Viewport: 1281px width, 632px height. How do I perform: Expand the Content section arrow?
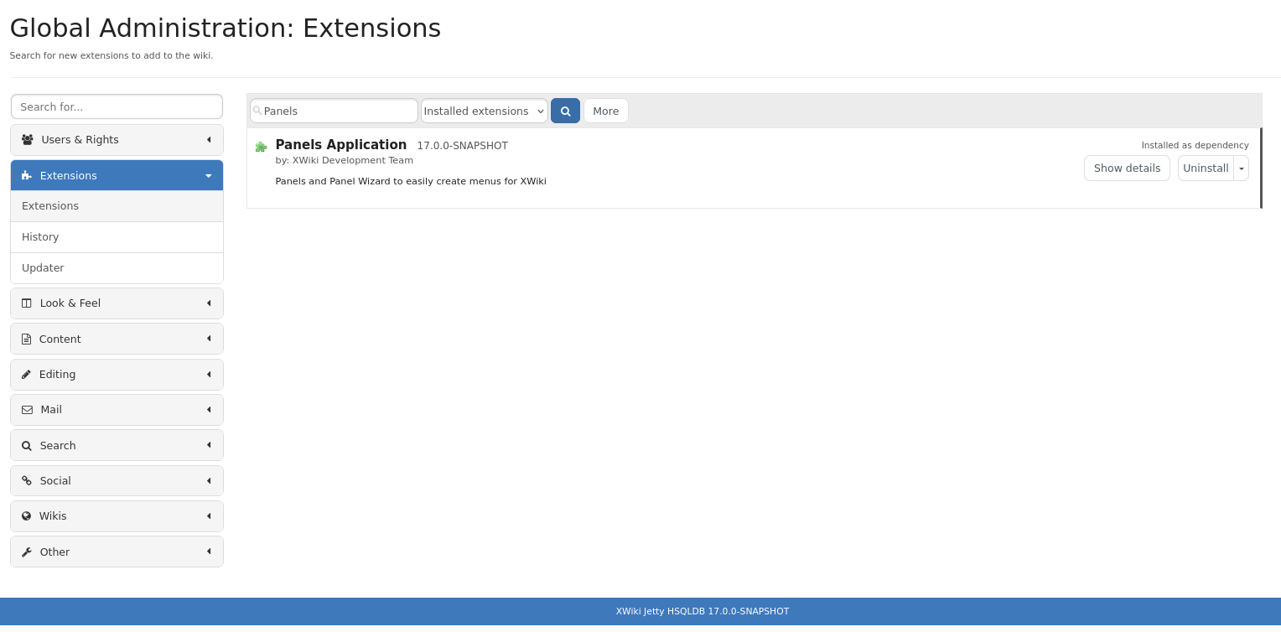pos(209,339)
